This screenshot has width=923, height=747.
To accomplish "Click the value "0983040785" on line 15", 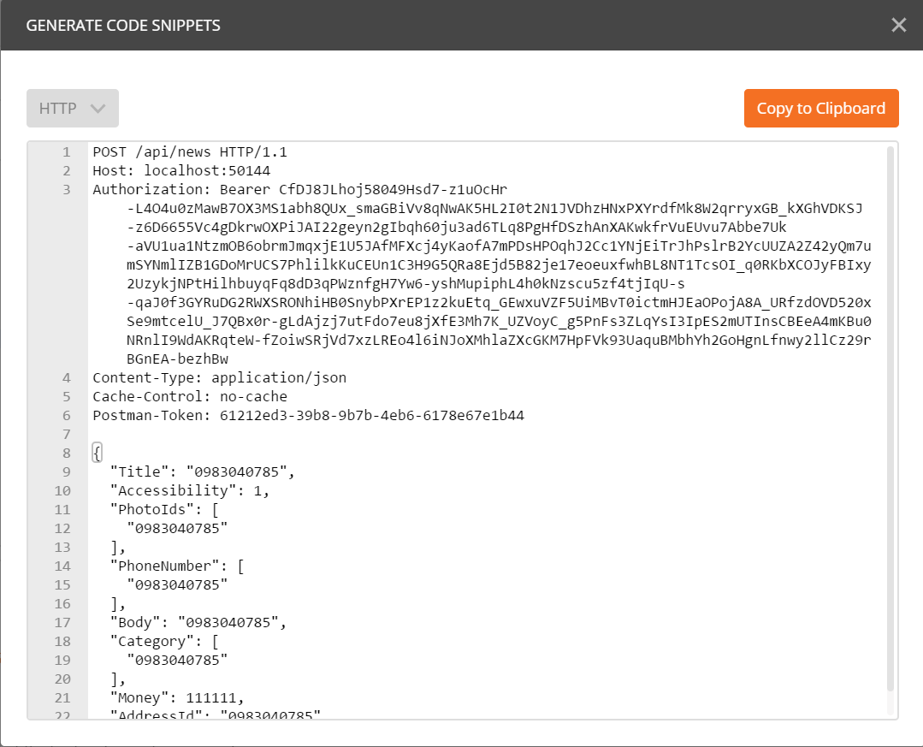I will pos(177,585).
